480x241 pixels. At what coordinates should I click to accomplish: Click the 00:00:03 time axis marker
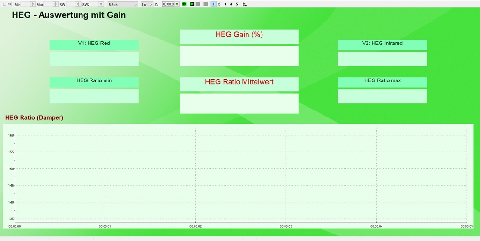pos(285,226)
